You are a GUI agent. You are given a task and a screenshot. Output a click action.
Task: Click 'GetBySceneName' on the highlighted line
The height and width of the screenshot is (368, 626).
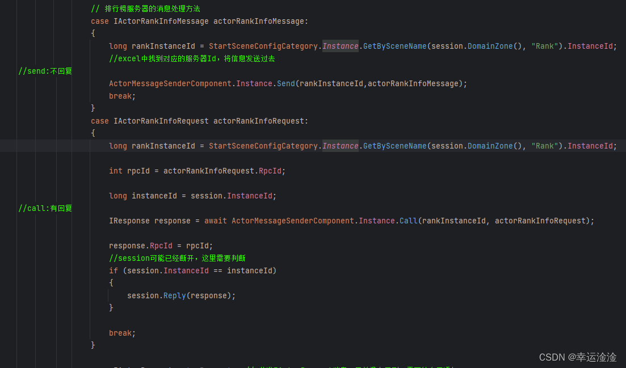[x=395, y=146]
